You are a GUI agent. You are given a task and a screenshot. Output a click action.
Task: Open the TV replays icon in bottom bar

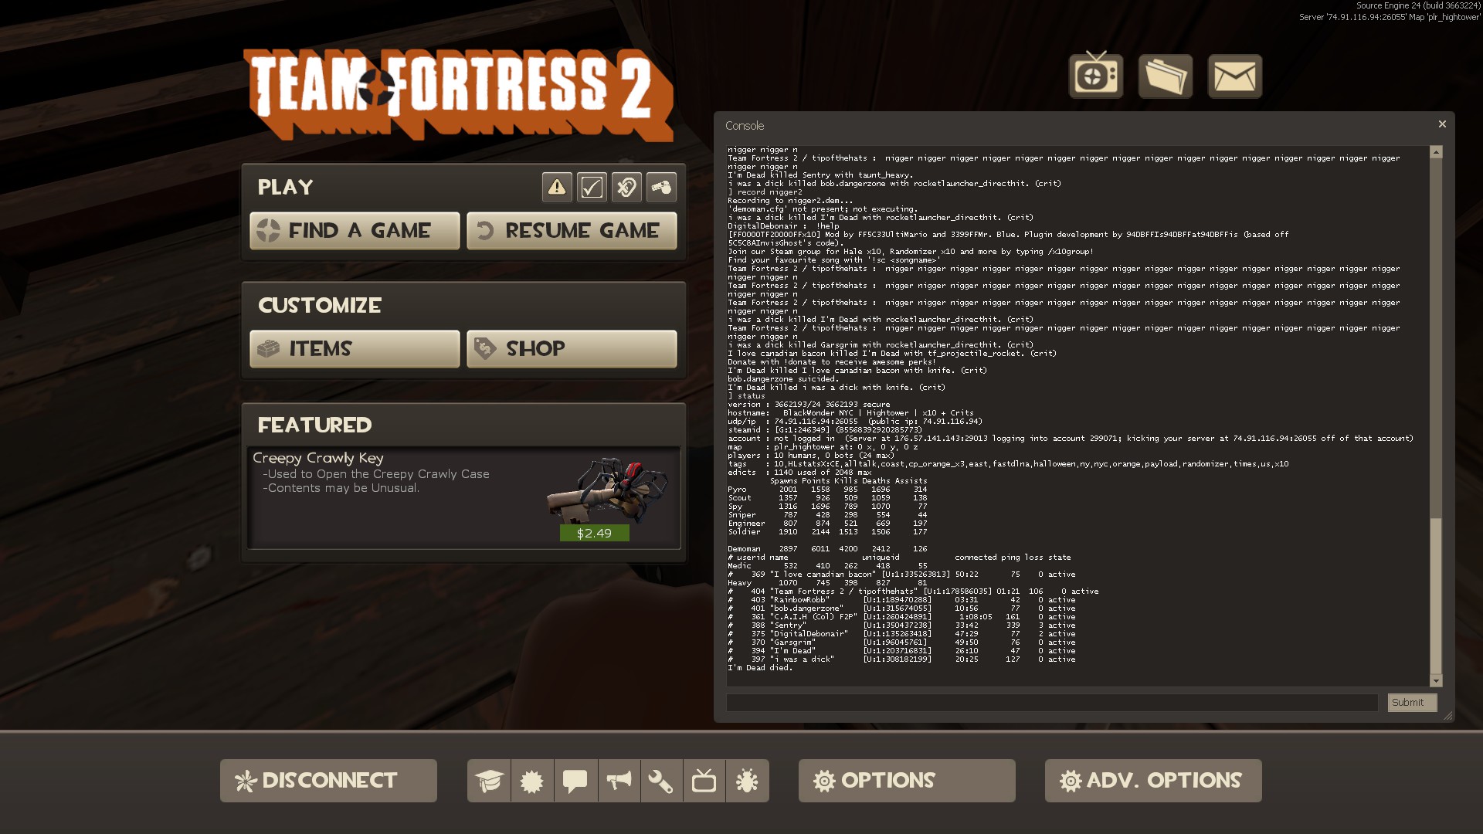click(x=704, y=781)
